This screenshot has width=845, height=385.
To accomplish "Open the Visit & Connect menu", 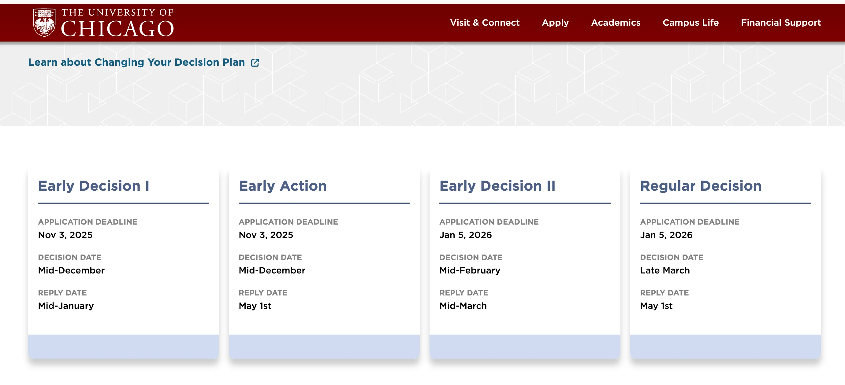I will (485, 23).
